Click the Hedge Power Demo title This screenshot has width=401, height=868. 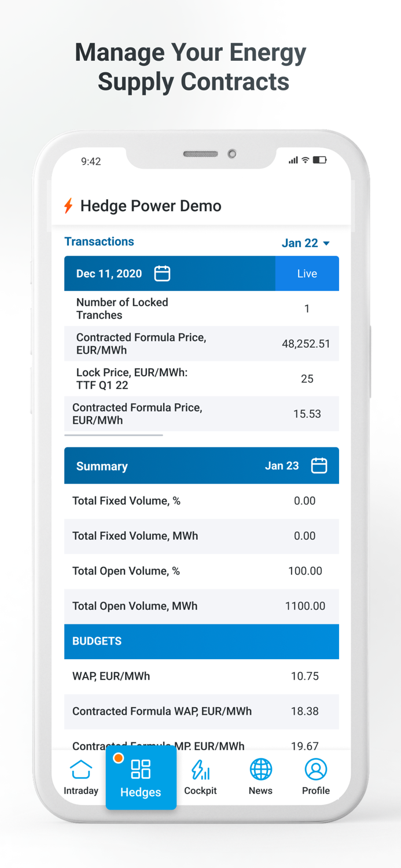pyautogui.click(x=151, y=205)
